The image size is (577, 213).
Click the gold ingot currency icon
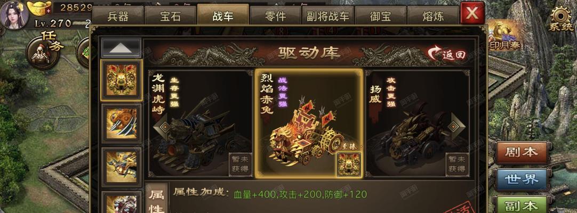pos(39,9)
